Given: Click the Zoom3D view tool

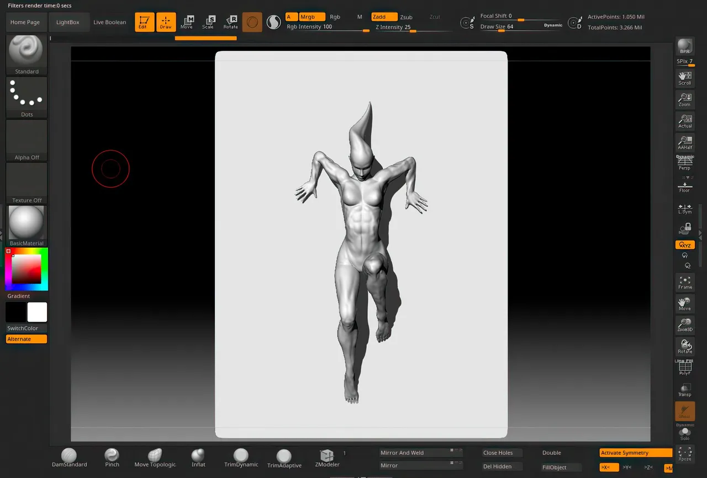Looking at the screenshot, I should pyautogui.click(x=685, y=326).
